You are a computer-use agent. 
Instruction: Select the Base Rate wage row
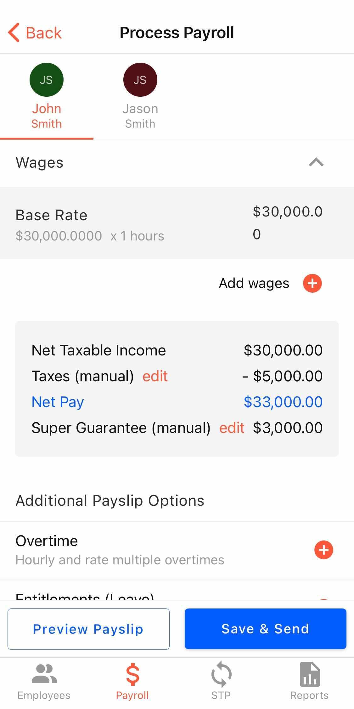(x=126, y=222)
